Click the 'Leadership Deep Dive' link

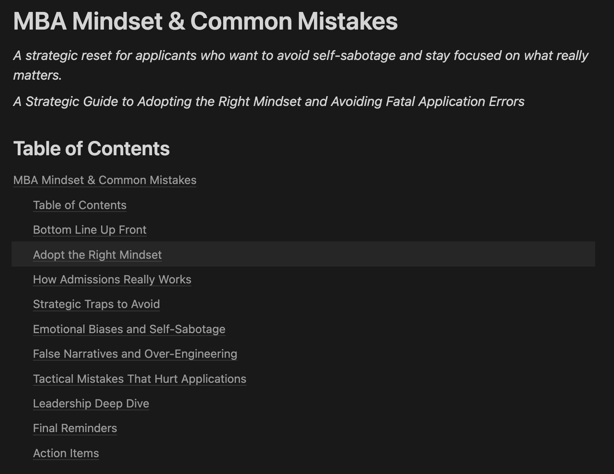pyautogui.click(x=91, y=404)
